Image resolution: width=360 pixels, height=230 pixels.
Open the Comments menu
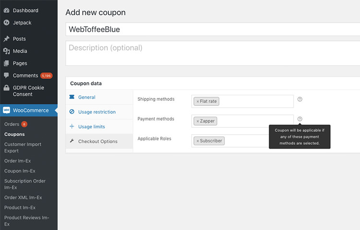click(x=29, y=75)
